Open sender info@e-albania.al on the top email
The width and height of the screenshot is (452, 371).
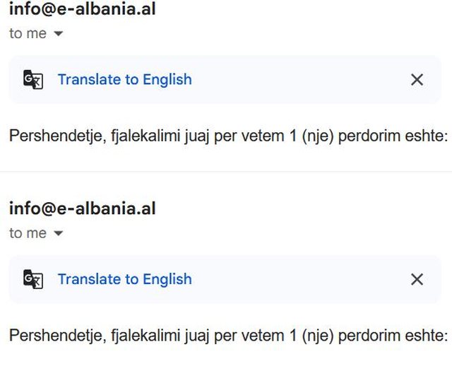tap(82, 9)
